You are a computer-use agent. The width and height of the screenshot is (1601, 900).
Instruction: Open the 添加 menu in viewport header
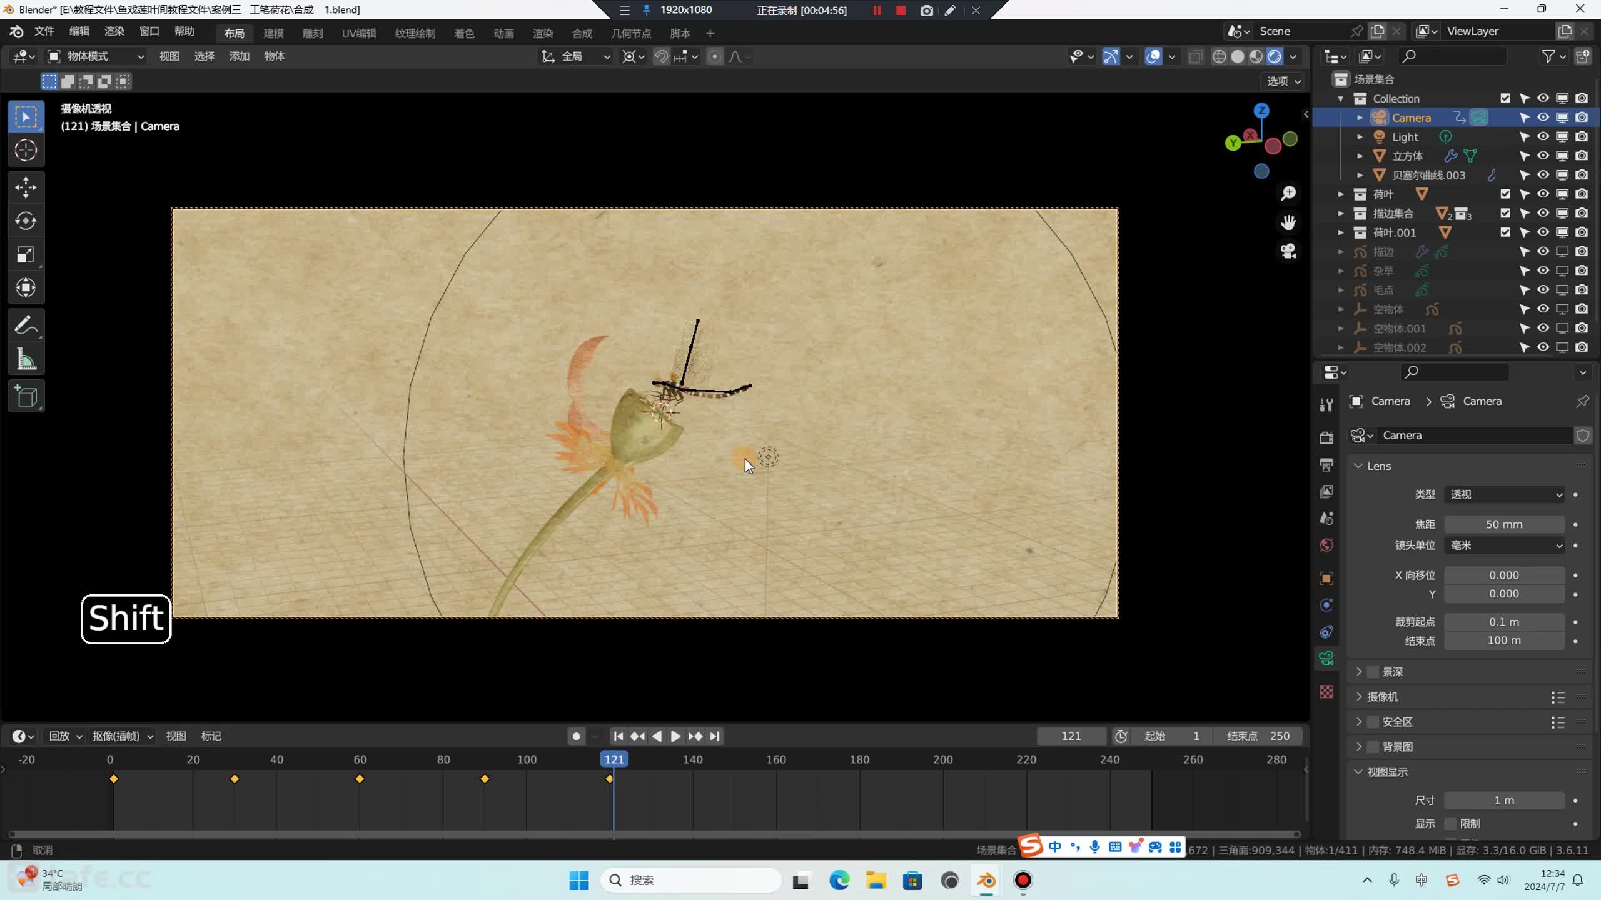pos(239,56)
